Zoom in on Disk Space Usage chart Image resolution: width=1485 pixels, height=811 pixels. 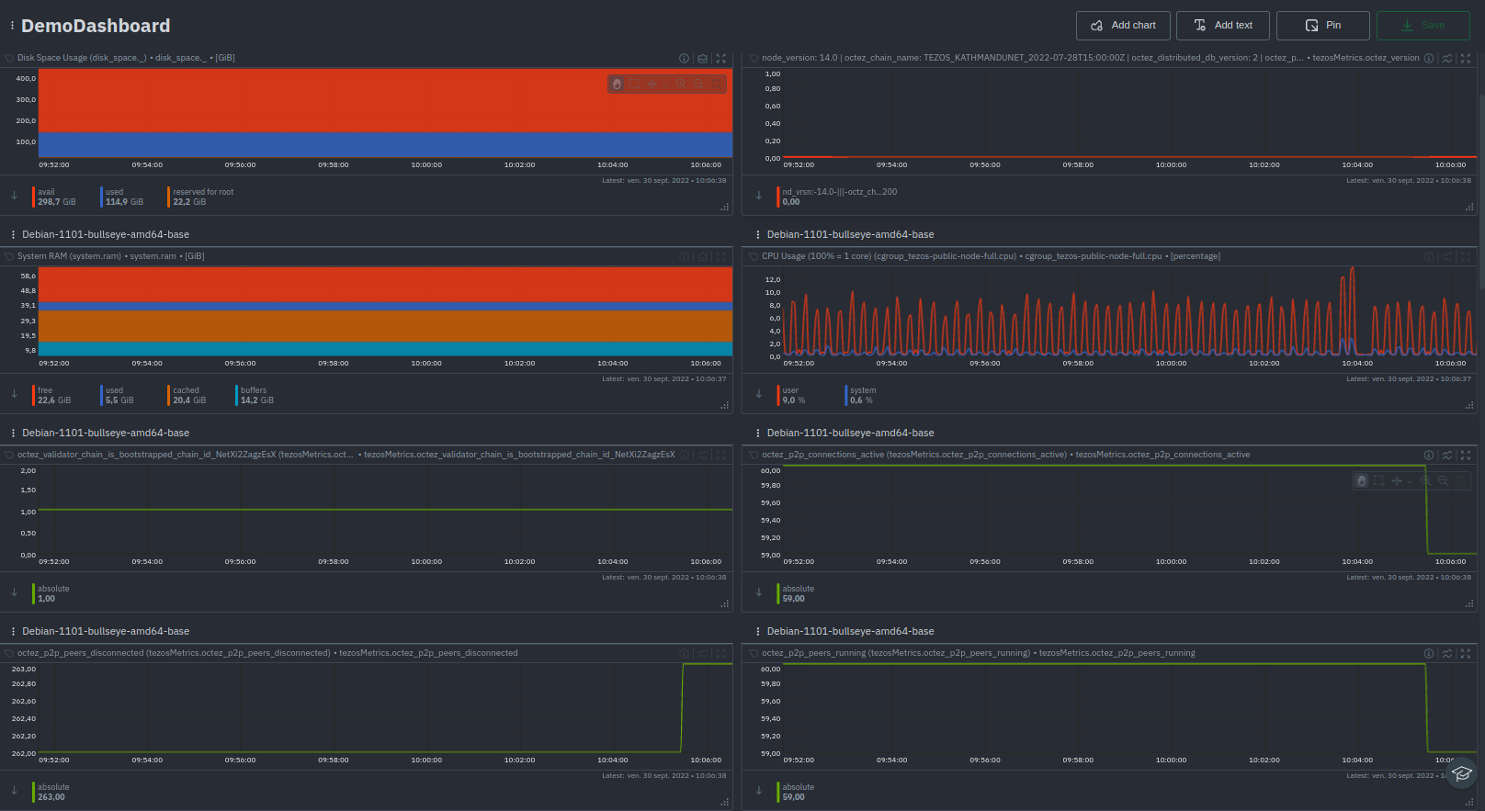[681, 84]
